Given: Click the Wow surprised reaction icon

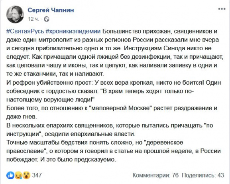Looking at the screenshot, I should coord(26,175).
